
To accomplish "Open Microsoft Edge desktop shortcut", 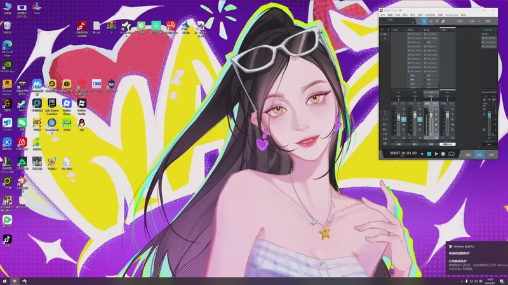I will click(x=7, y=49).
